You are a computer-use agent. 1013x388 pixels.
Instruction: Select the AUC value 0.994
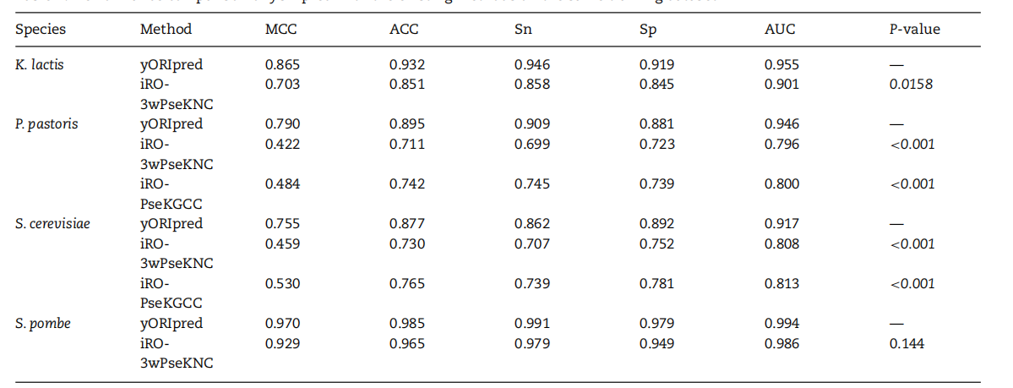pos(782,324)
